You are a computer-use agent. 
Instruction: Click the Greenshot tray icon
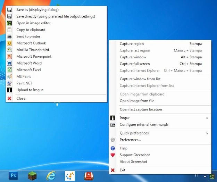tap(211, 176)
